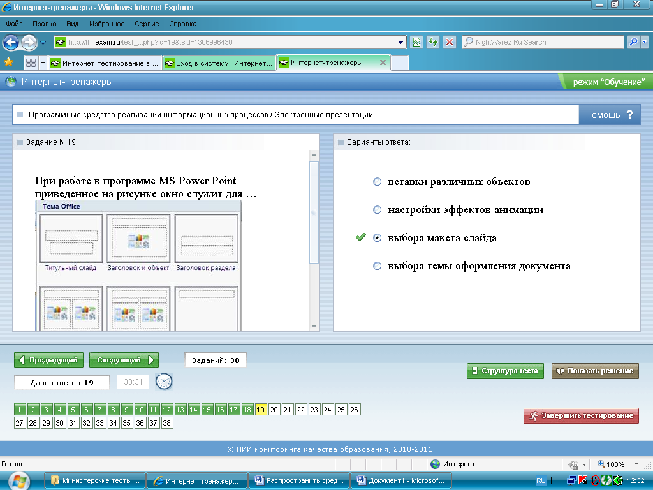The height and width of the screenshot is (490, 653).
Task: Close the Интернет-тренажеры tab
Action: click(x=383, y=63)
